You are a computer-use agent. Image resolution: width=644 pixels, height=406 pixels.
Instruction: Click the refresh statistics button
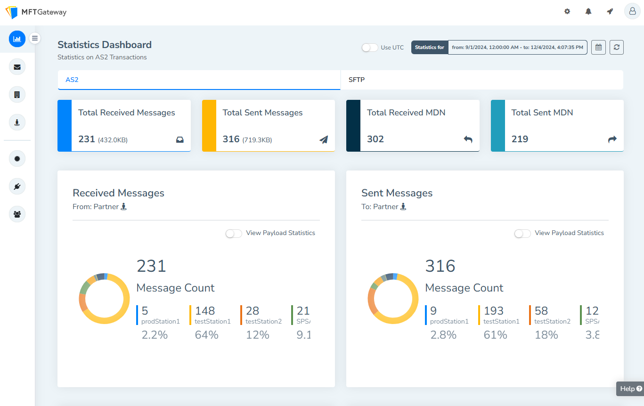617,48
